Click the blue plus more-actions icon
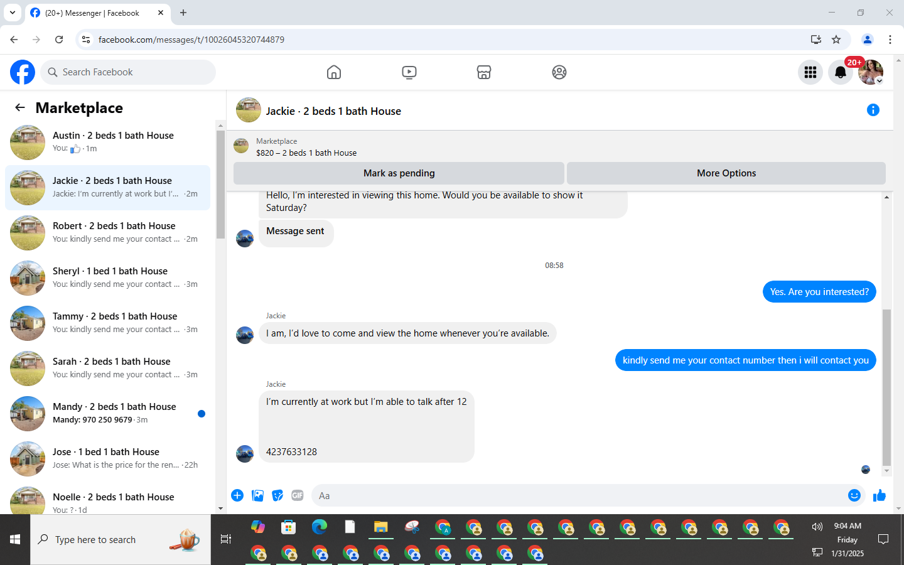Image resolution: width=904 pixels, height=565 pixels. click(x=237, y=495)
